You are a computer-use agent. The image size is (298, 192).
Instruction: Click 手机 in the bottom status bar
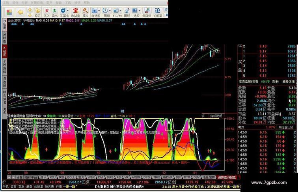6,186
